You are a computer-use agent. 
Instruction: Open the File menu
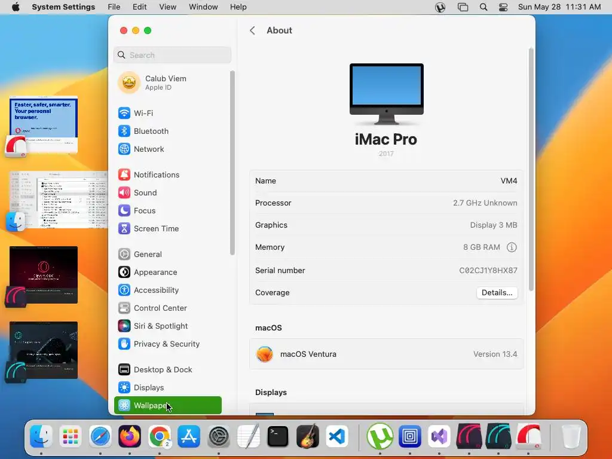(x=114, y=7)
